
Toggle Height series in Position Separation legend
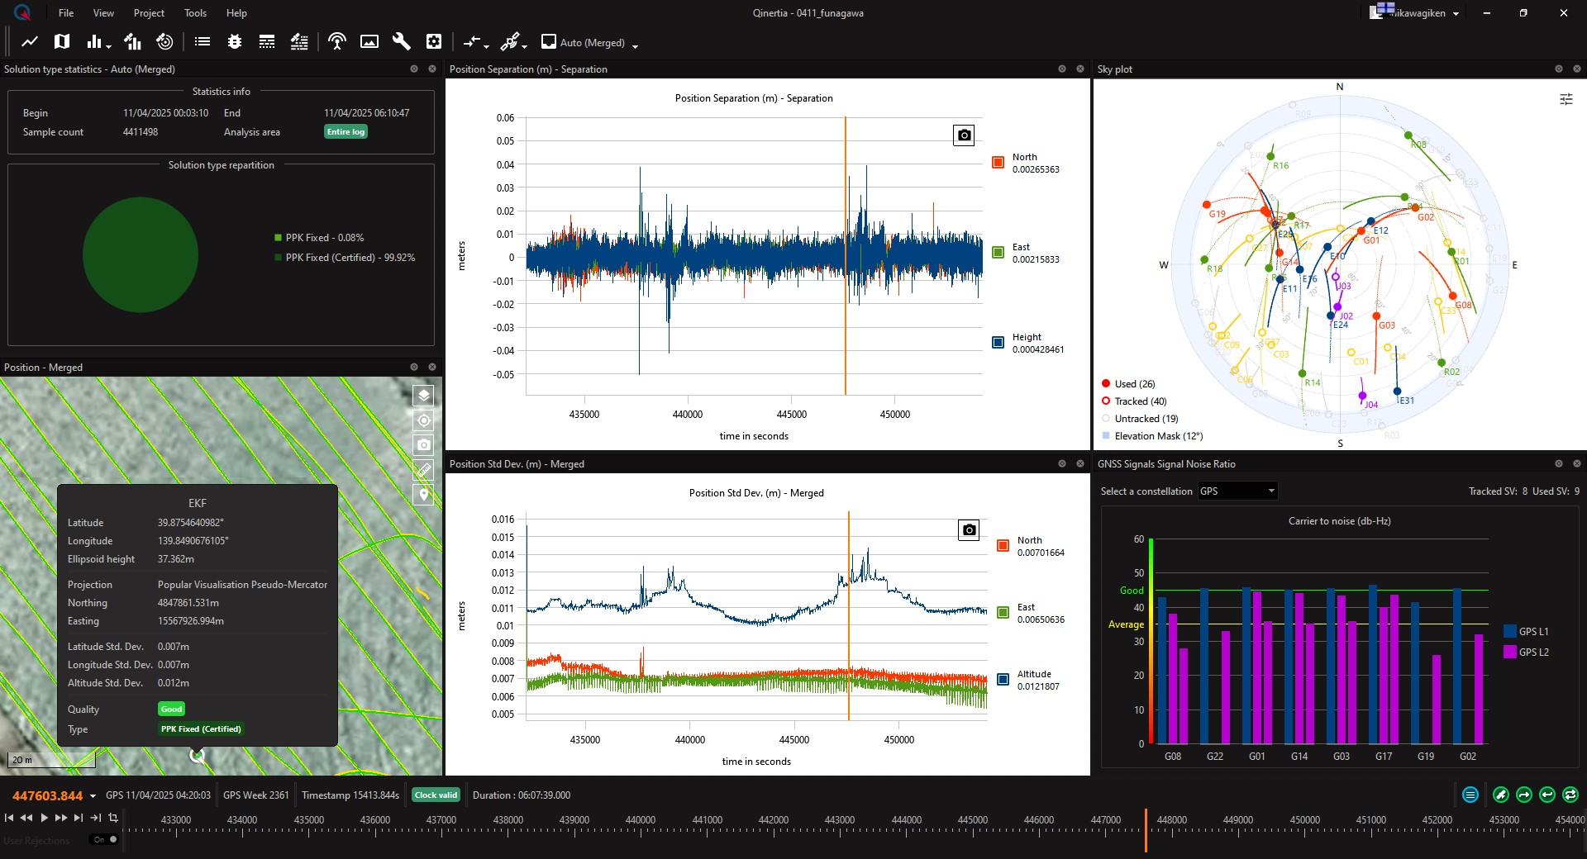(998, 342)
